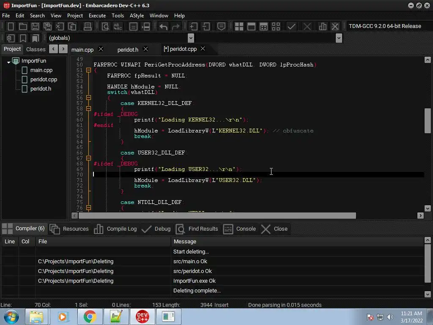Click the editor horizontal scrollbar right arrow
The width and height of the screenshot is (433, 325).
[421, 215]
